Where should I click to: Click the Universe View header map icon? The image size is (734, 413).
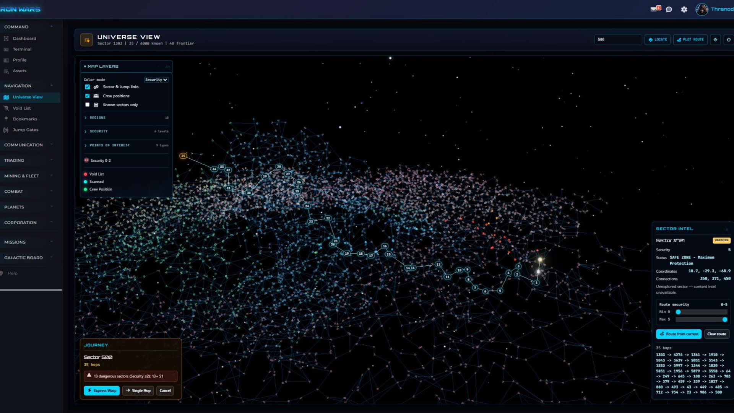(x=87, y=40)
